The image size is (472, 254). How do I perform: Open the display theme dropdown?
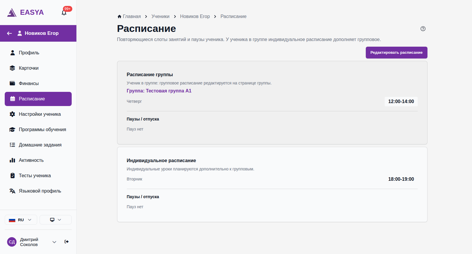coord(55,220)
